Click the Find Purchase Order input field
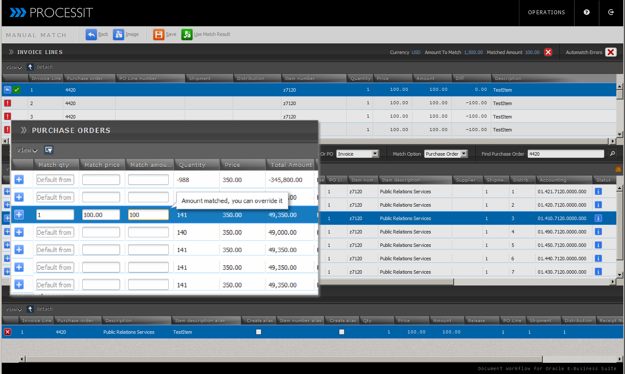Viewport: 625px width, 374px height. 565,154
